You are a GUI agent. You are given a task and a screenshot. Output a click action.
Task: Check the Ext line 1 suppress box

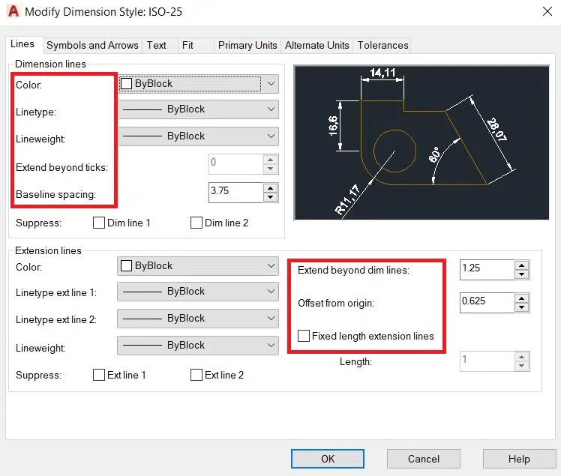(x=99, y=375)
